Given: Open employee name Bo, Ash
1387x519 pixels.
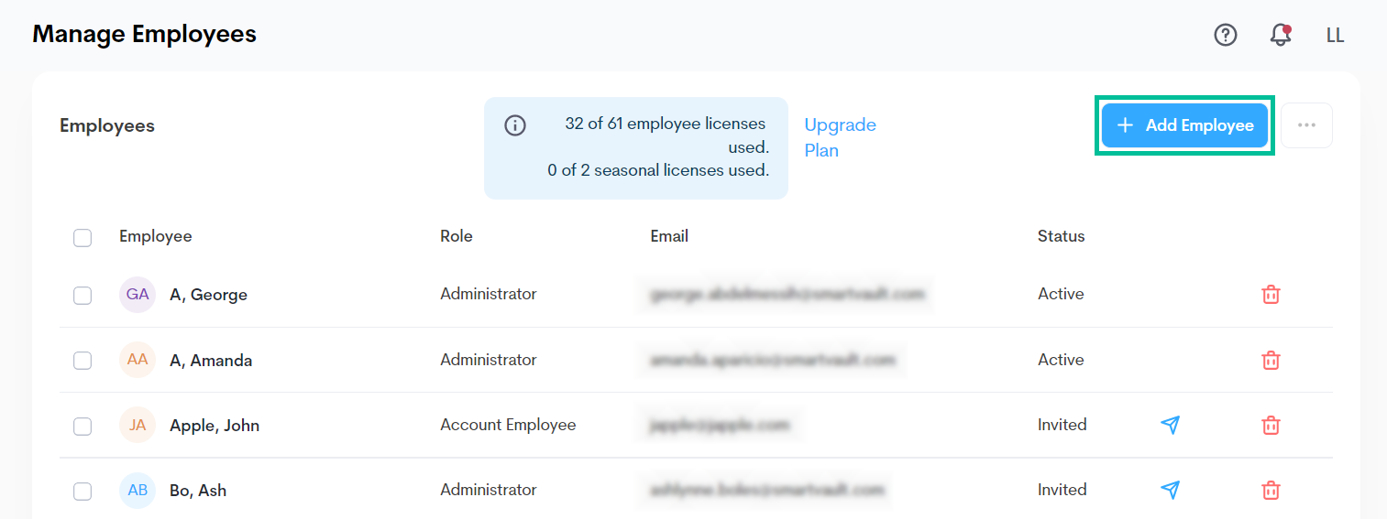Looking at the screenshot, I should [198, 491].
